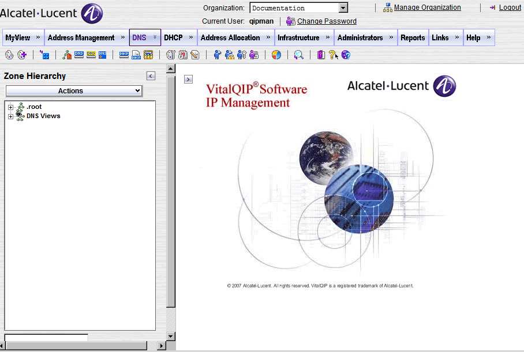Click the first blue DNS server icon
Image resolution: width=524 pixels, height=352 pixels.
79,55
